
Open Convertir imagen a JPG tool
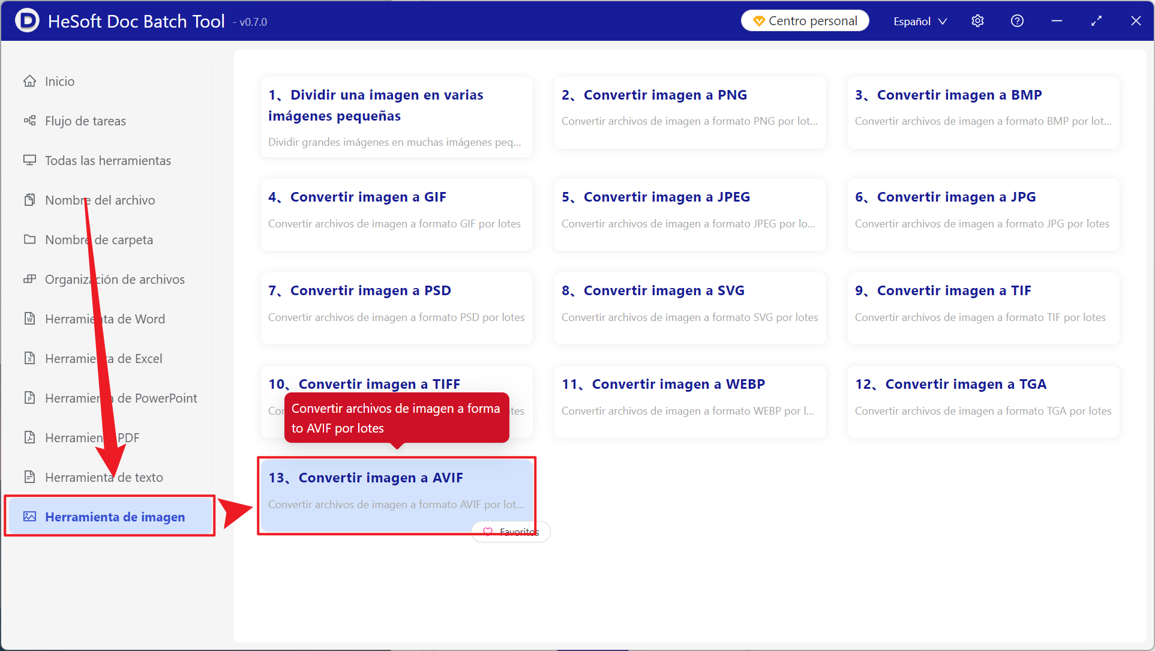(983, 214)
